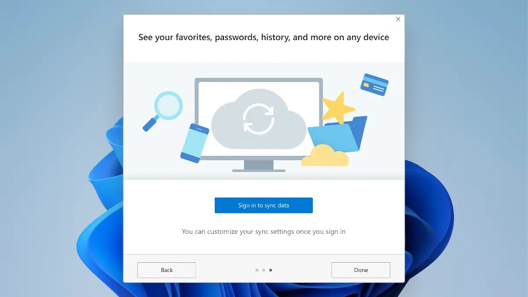528x297 pixels.
Task: Go to previous step with Back button
Action: click(166, 270)
